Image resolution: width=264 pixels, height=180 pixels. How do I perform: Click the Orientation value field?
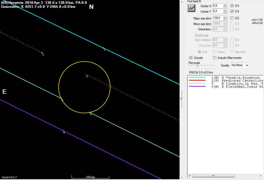tap(218, 29)
